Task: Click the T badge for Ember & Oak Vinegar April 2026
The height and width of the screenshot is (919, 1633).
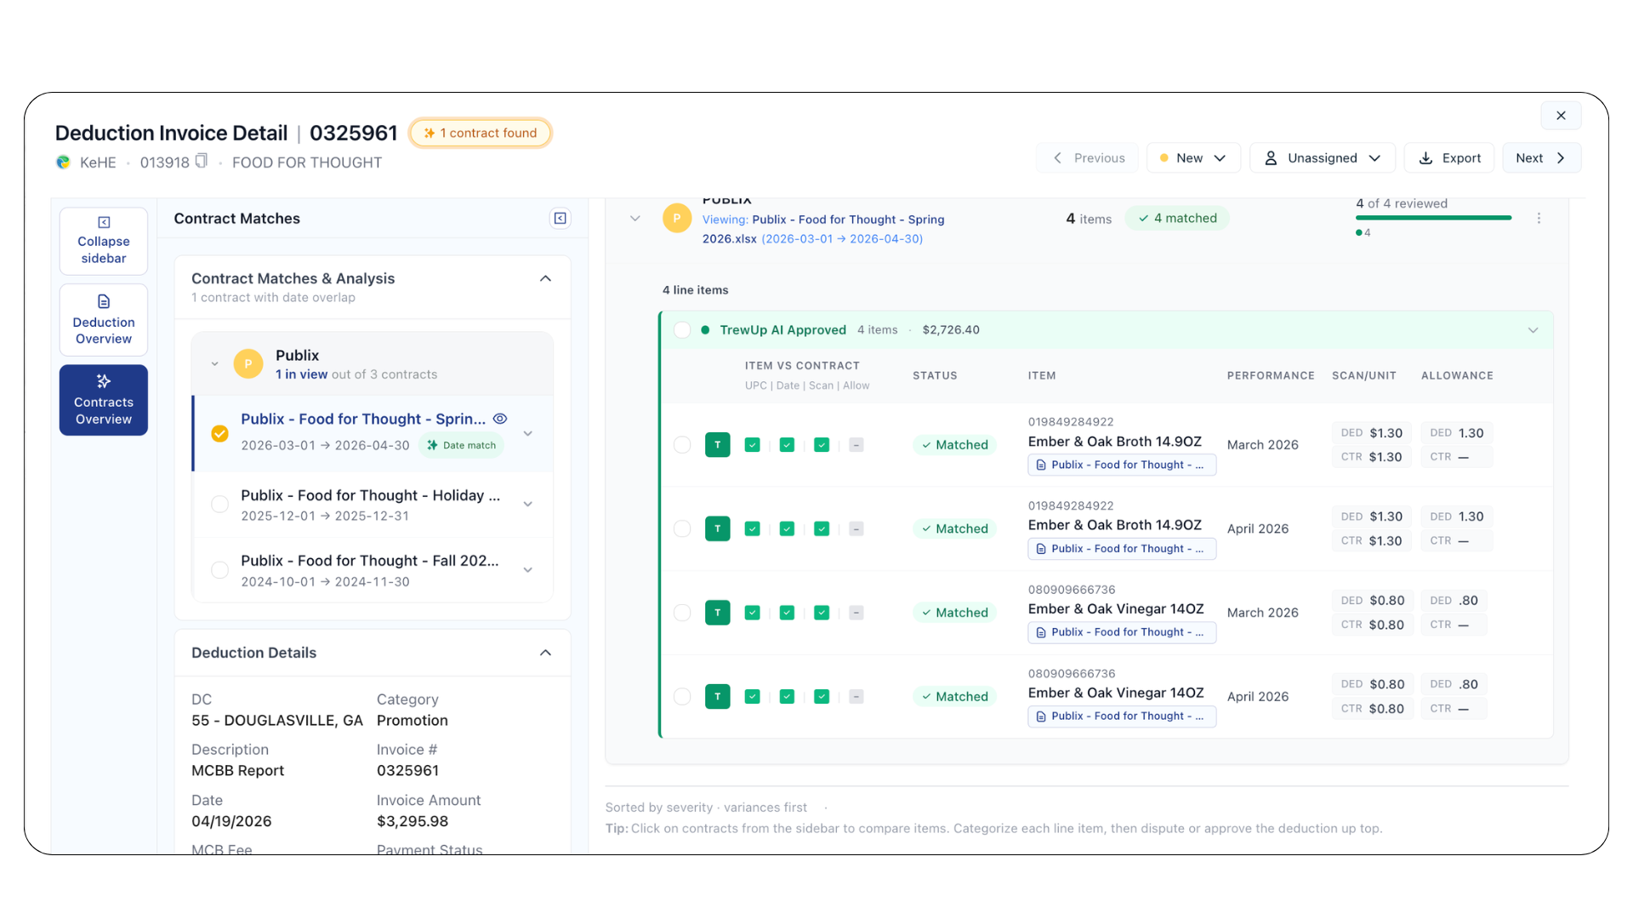Action: coord(718,697)
